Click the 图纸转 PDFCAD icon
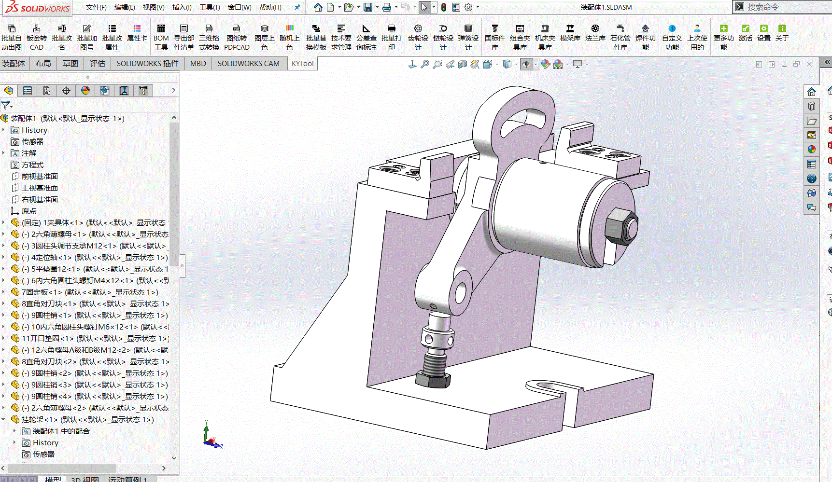The height and width of the screenshot is (482, 832). [237, 37]
